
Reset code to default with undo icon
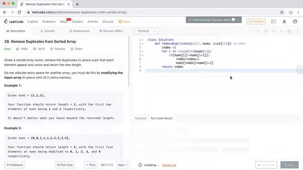[274, 31]
